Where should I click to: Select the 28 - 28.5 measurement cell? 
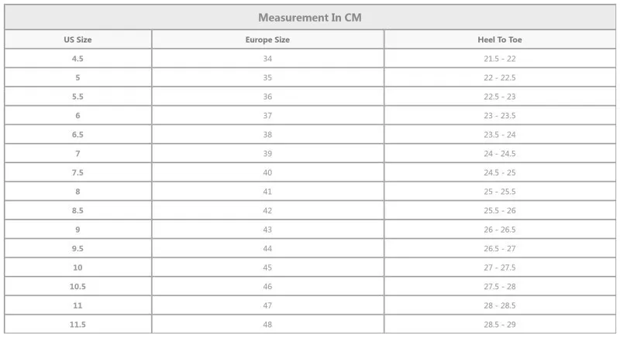pyautogui.click(x=500, y=305)
